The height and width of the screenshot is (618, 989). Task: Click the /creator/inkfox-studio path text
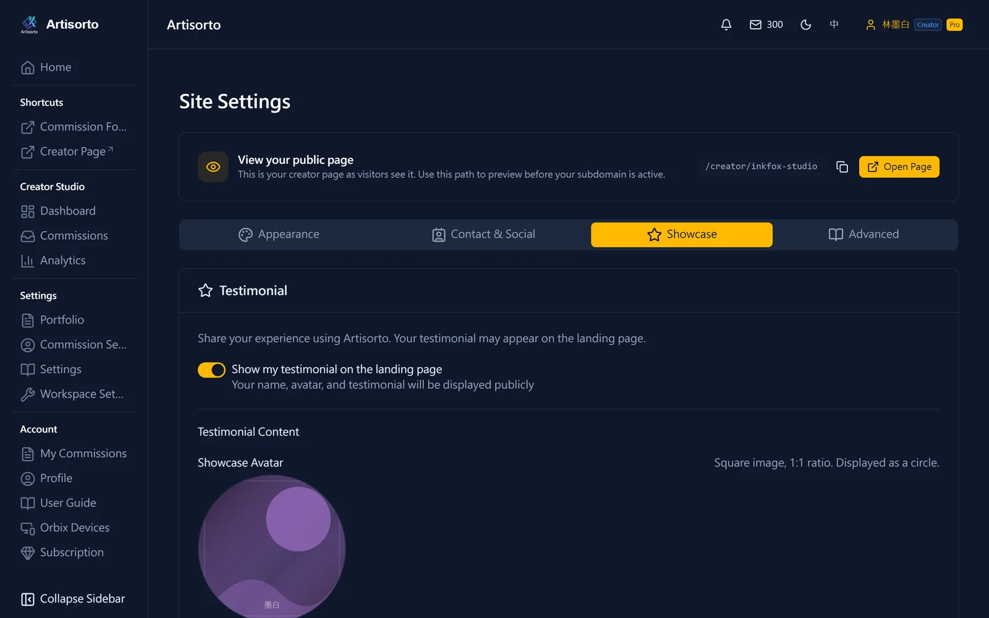tap(761, 166)
